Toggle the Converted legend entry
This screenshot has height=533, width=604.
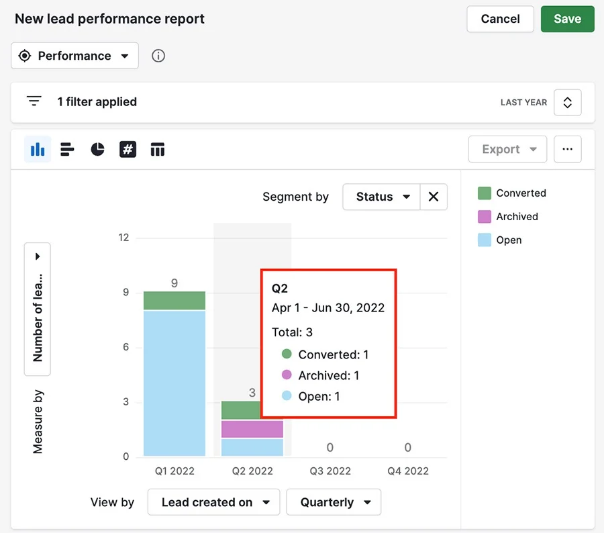[512, 193]
